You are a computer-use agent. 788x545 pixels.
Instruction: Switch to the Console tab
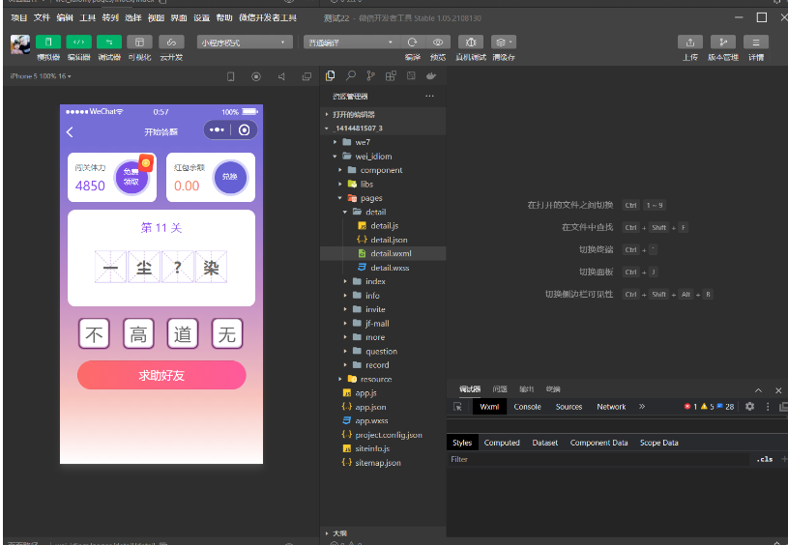click(527, 407)
